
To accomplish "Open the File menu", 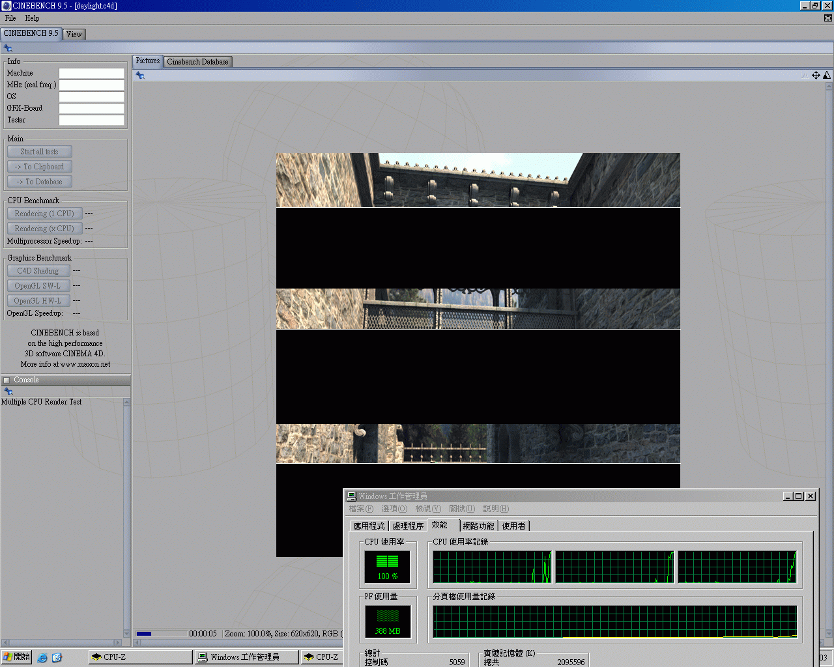I will [x=10, y=18].
